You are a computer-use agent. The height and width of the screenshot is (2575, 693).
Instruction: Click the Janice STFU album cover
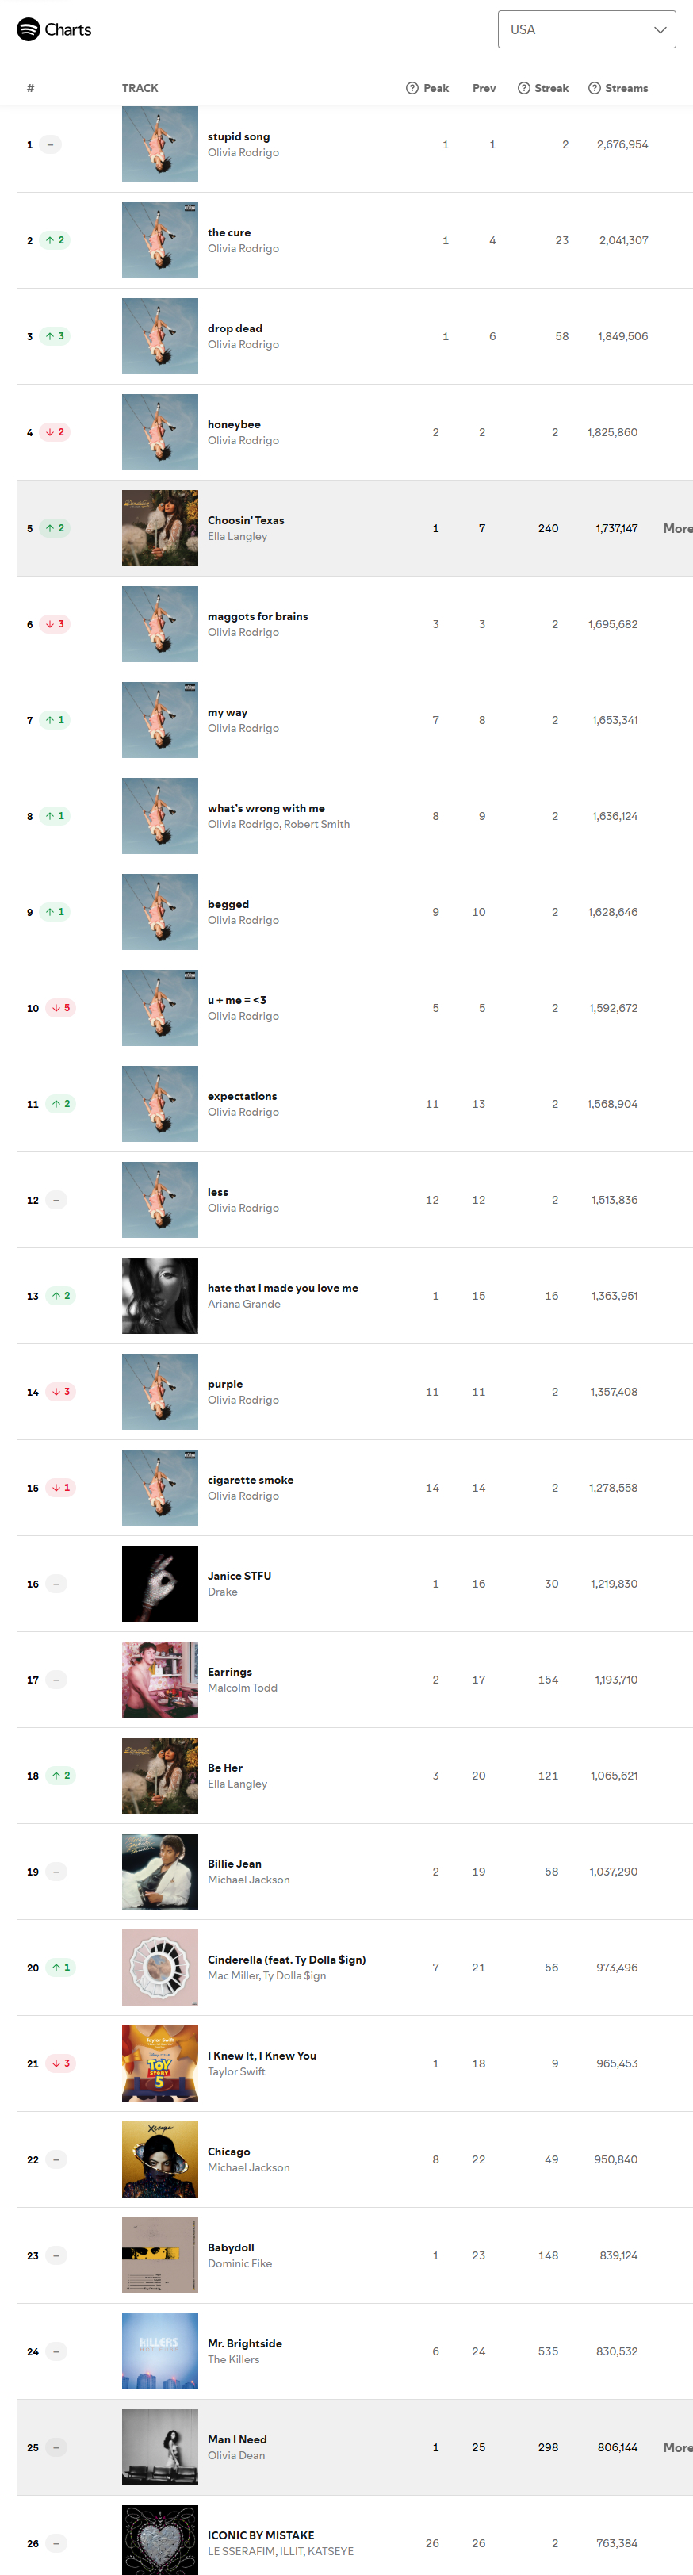160,1584
